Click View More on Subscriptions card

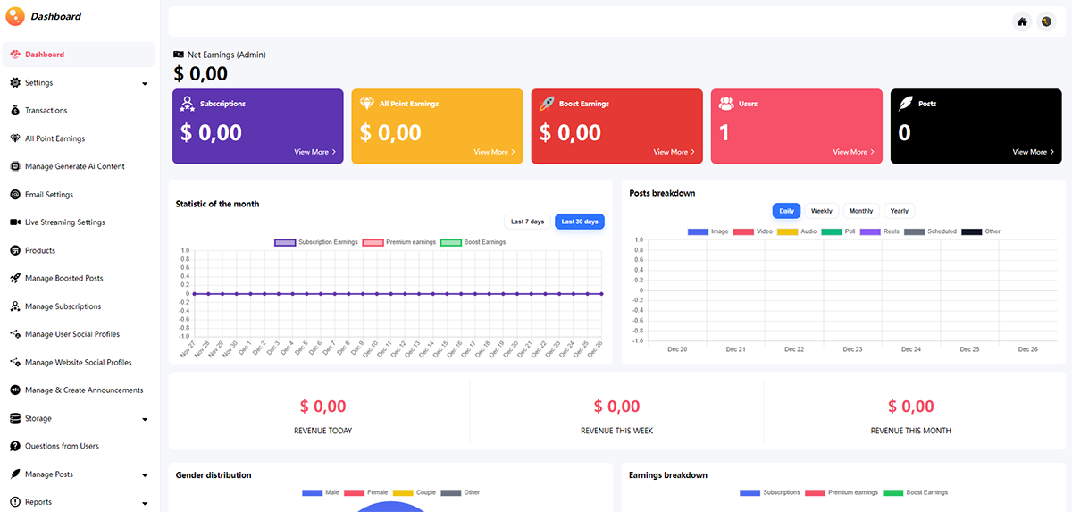314,152
